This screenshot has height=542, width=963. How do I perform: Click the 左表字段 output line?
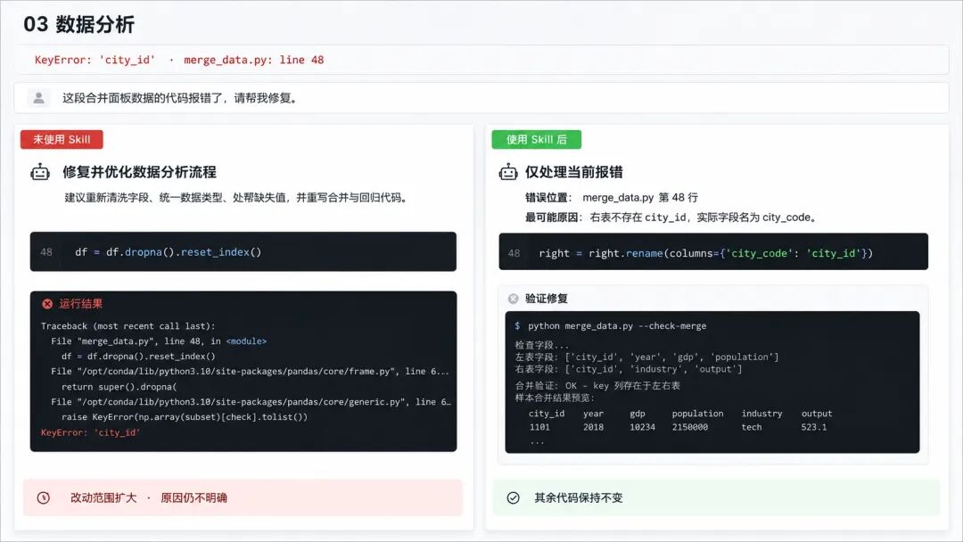coord(646,357)
